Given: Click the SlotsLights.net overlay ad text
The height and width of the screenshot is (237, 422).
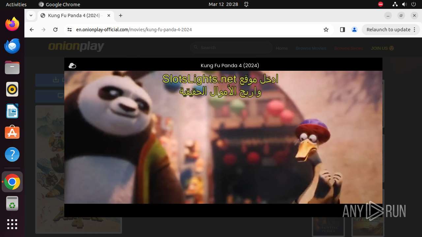Looking at the screenshot, I should (220, 85).
